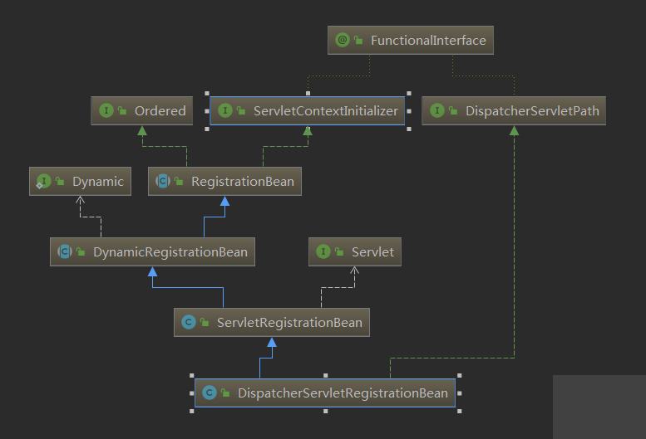The height and width of the screenshot is (439, 646).
Task: Select the DispatcherServletPath interface node
Action: tap(514, 110)
